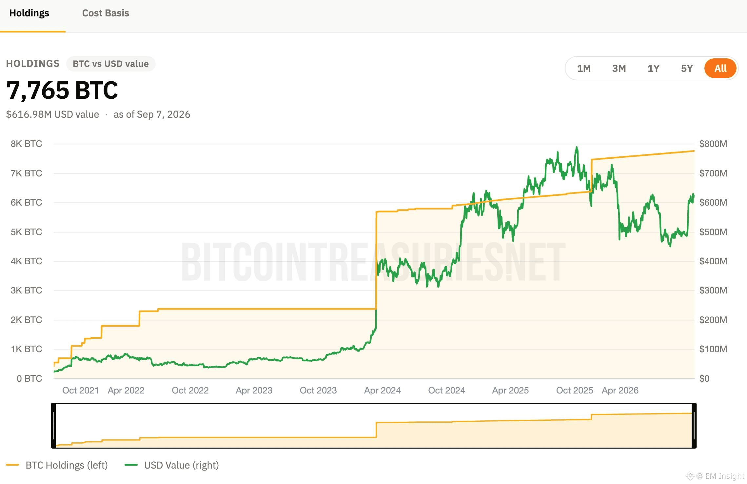Click inside the mini range navigator chart
The width and height of the screenshot is (747, 484).
click(374, 425)
